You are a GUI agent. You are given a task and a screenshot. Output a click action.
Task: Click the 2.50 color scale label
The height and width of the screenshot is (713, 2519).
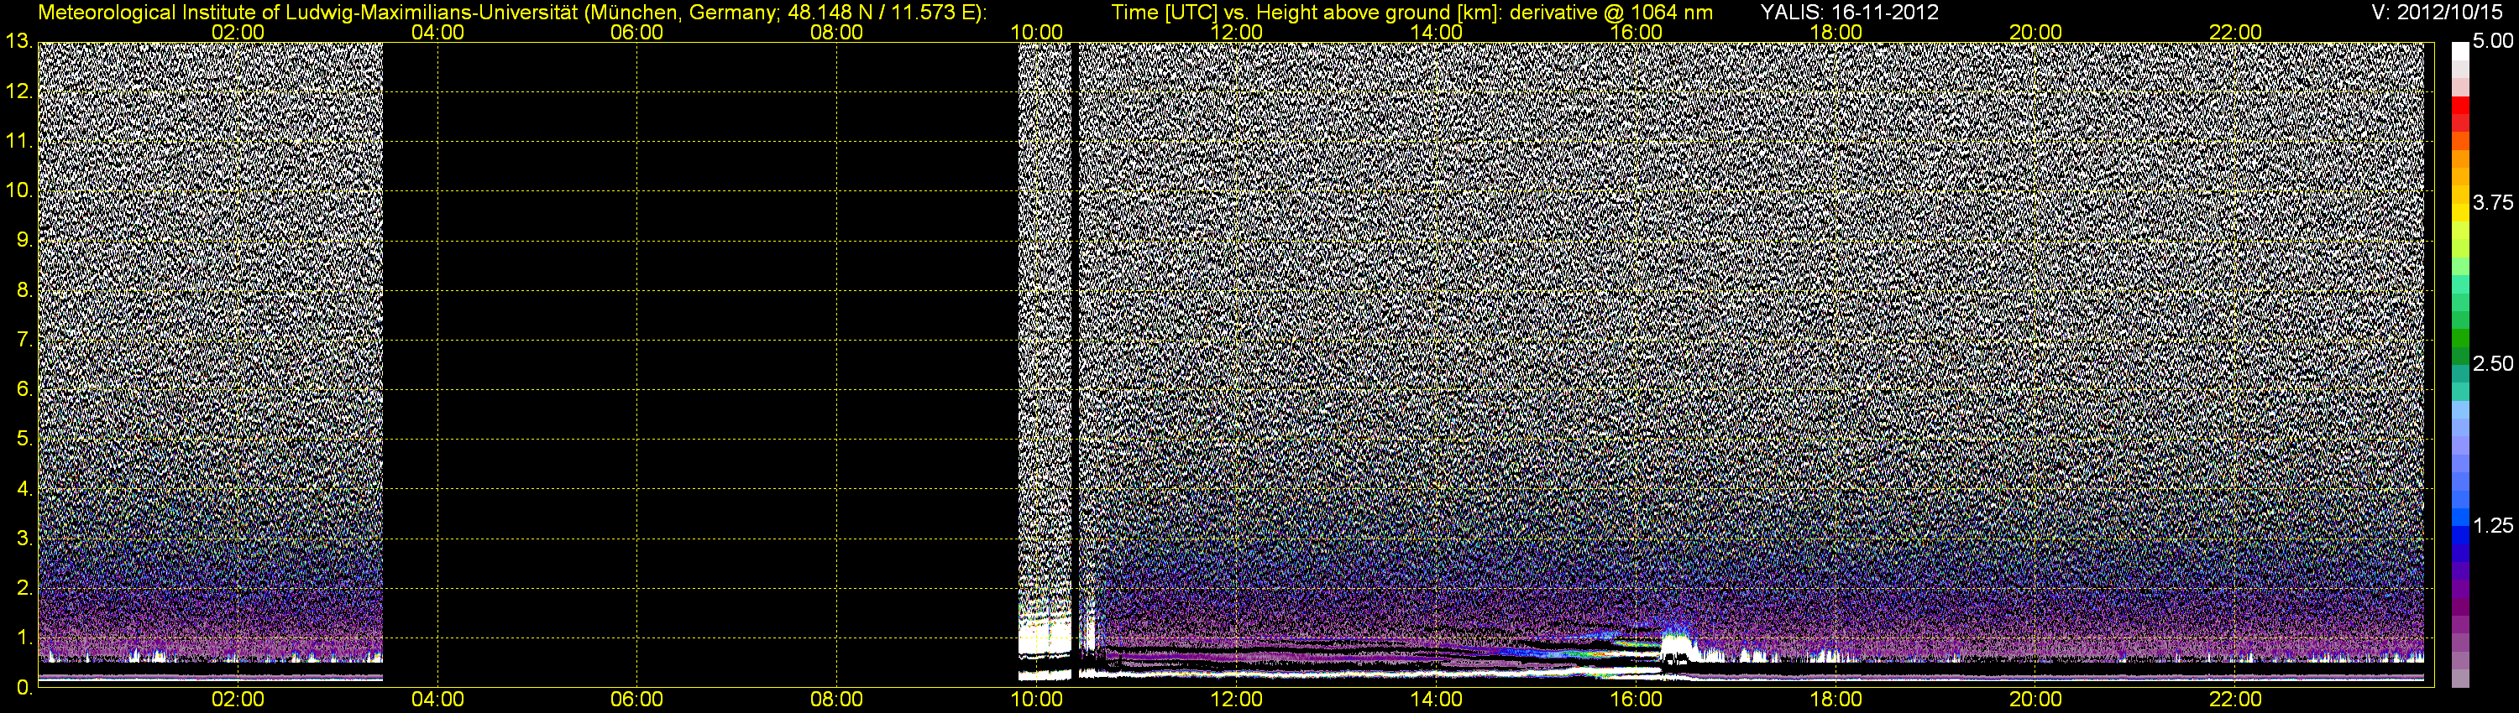(2491, 363)
